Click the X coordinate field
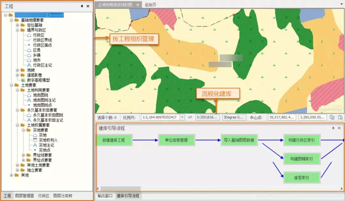 (207, 117)
